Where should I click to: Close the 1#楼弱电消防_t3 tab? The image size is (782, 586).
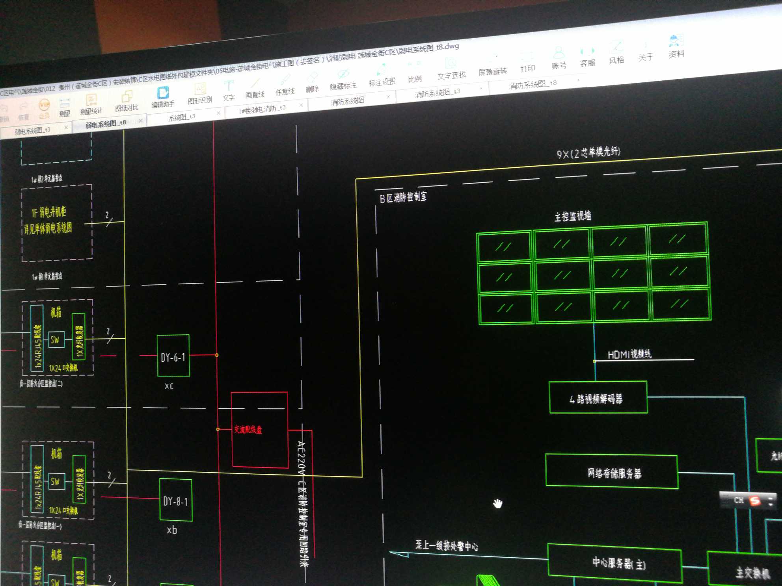301,105
